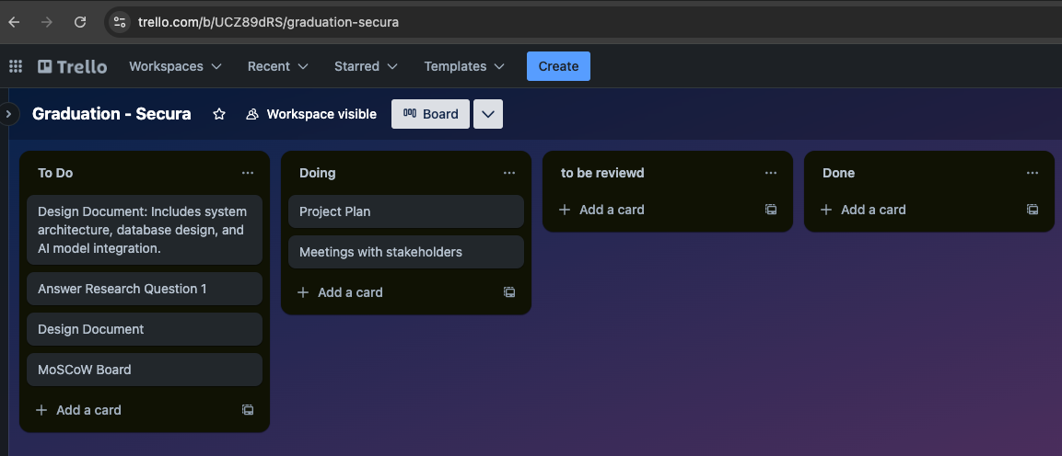Click the To Do list title
Screen dimensions: 1062x456
(x=55, y=173)
